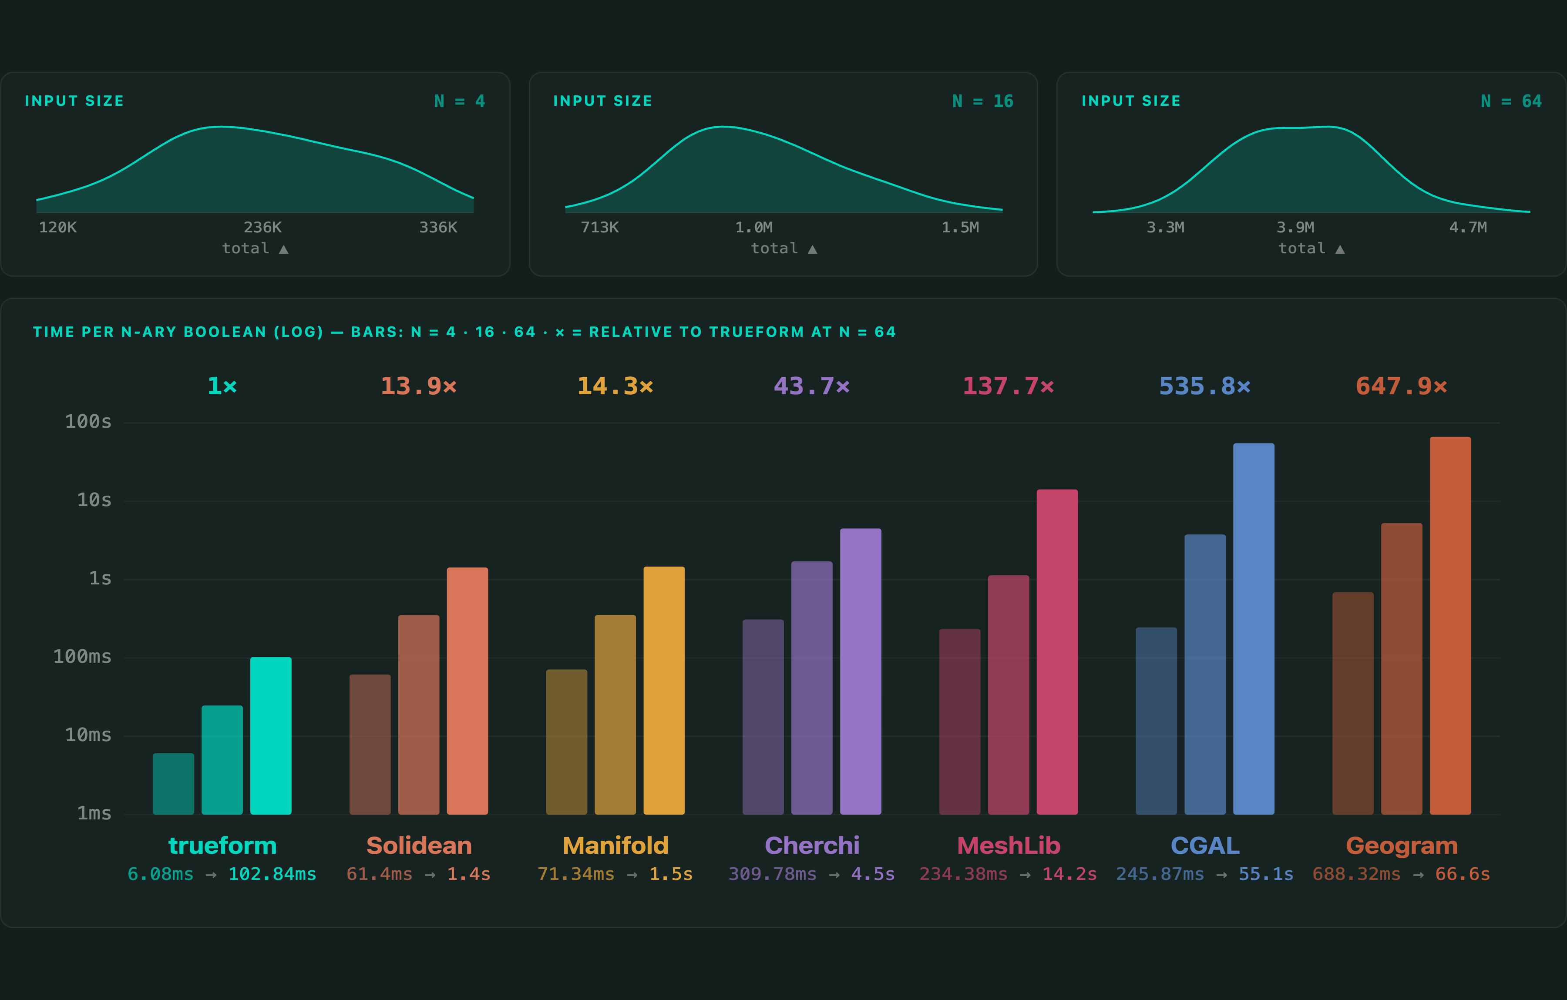Select the 1.5s timing value
Viewport: 1567px width, 1000px height.
pos(671,874)
